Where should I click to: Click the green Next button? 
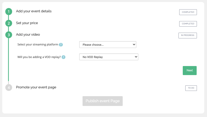click(190, 71)
